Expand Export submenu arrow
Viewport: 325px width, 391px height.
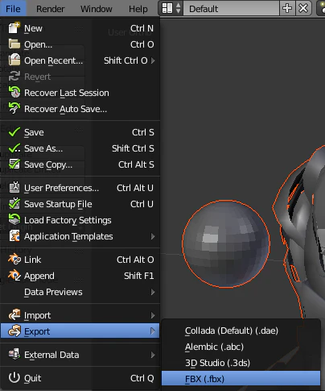coord(153,331)
